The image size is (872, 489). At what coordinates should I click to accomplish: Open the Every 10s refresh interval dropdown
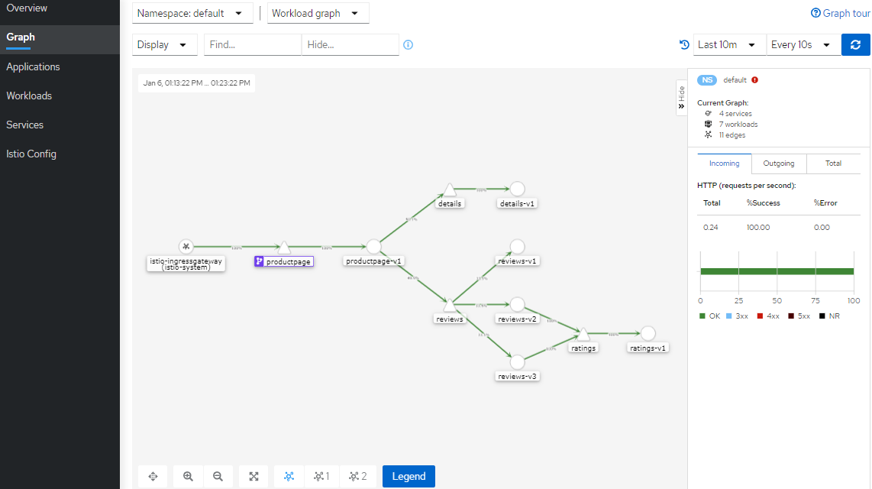803,45
